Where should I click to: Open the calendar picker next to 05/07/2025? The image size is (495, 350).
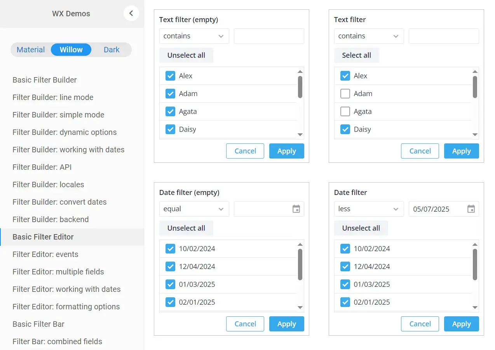[x=471, y=209]
